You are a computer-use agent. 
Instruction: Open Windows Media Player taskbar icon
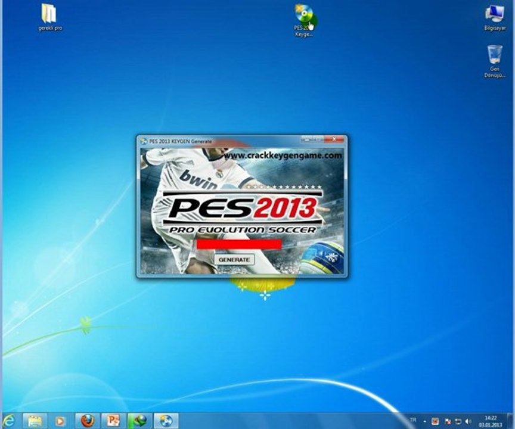(60, 421)
